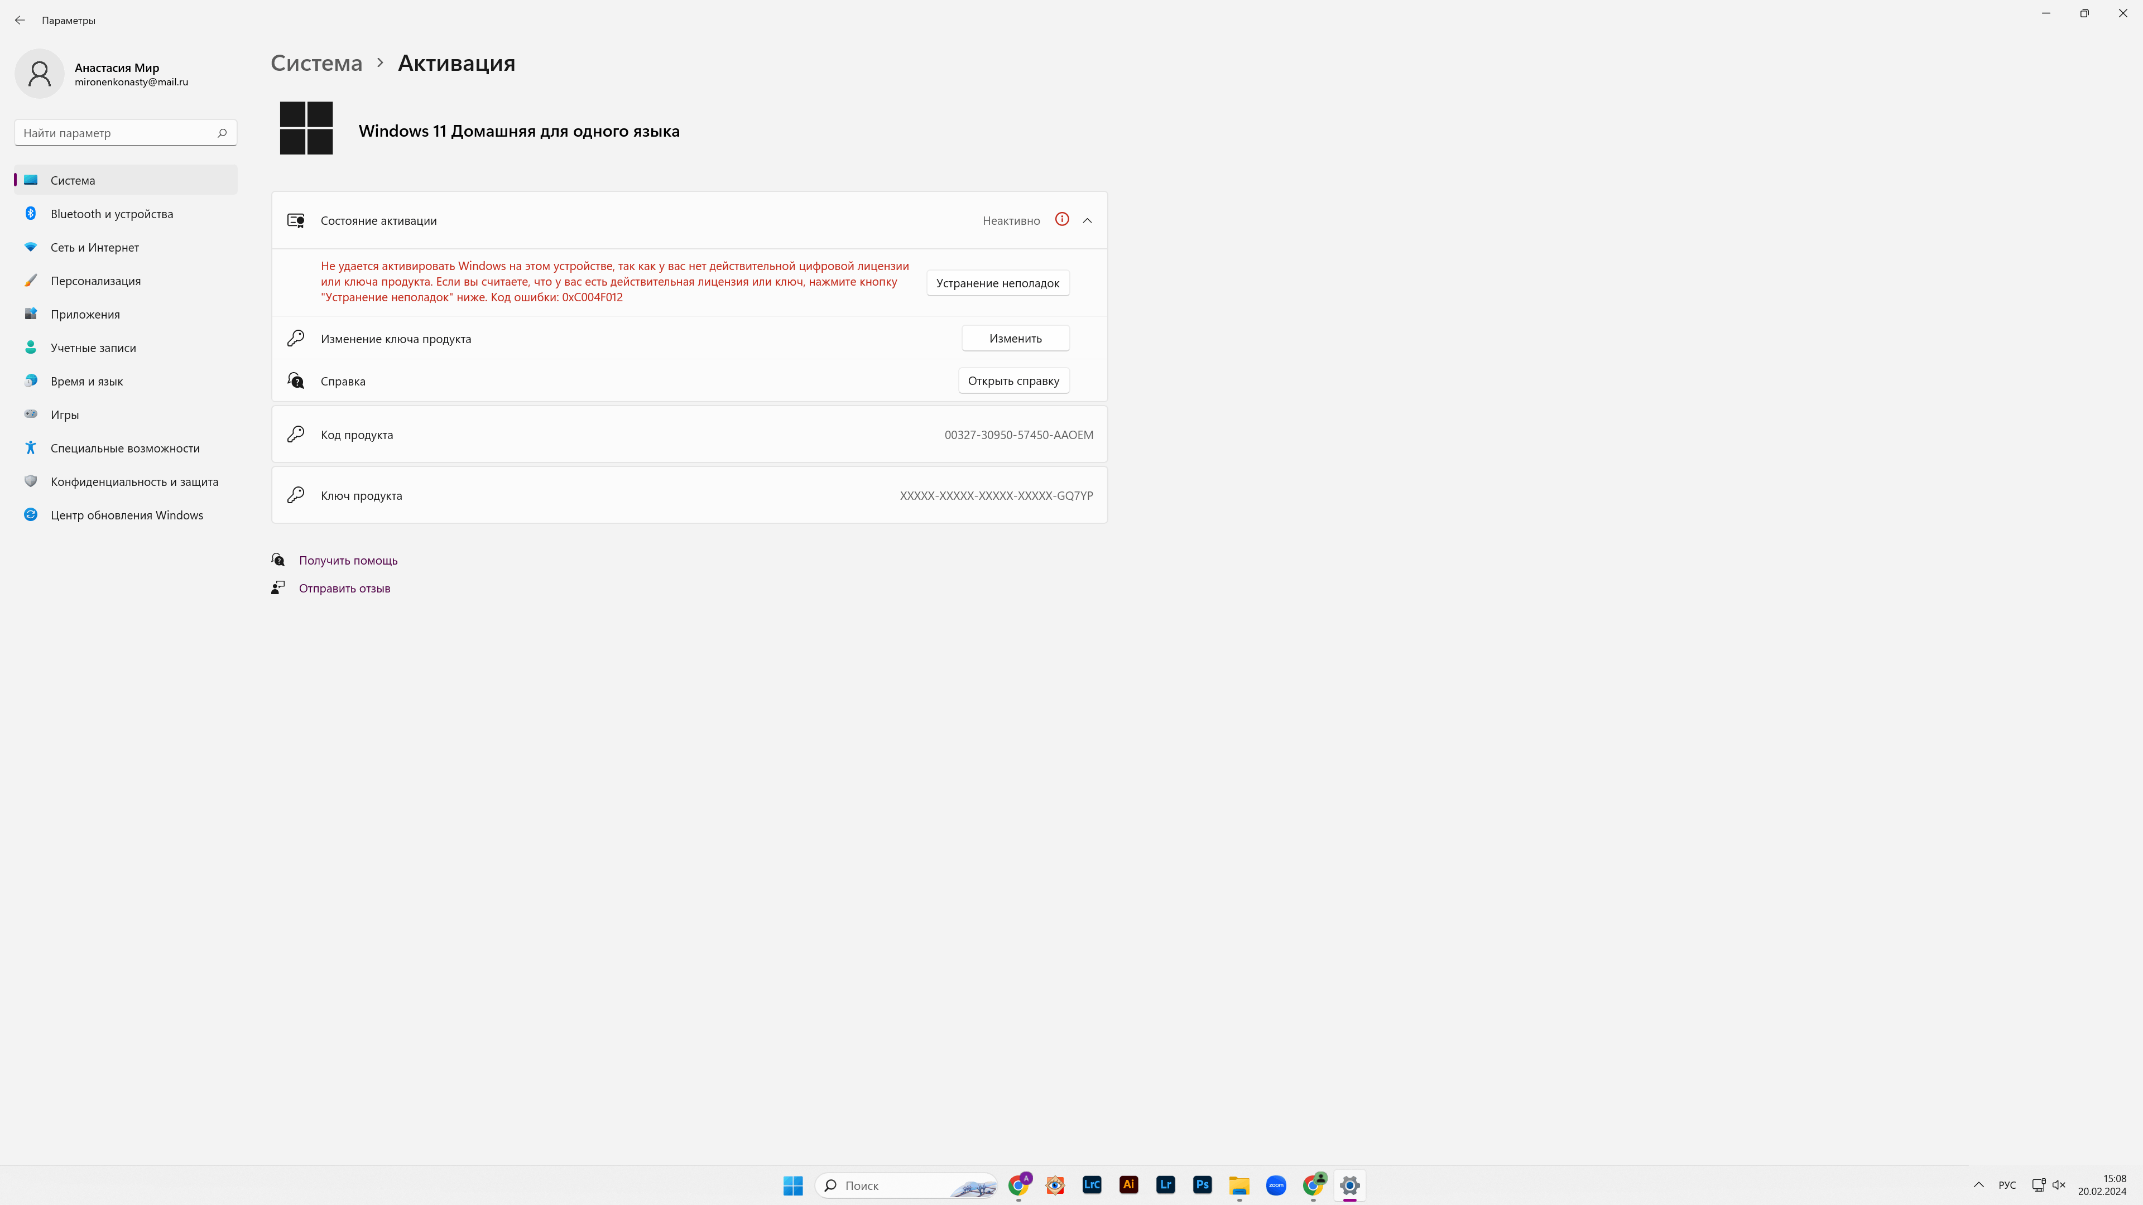Screen dimensions: 2143x1205
Task: Open Lightroom Classic from the taskbar
Action: pos(1092,1185)
